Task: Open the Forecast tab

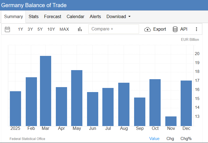Action: coord(53,17)
